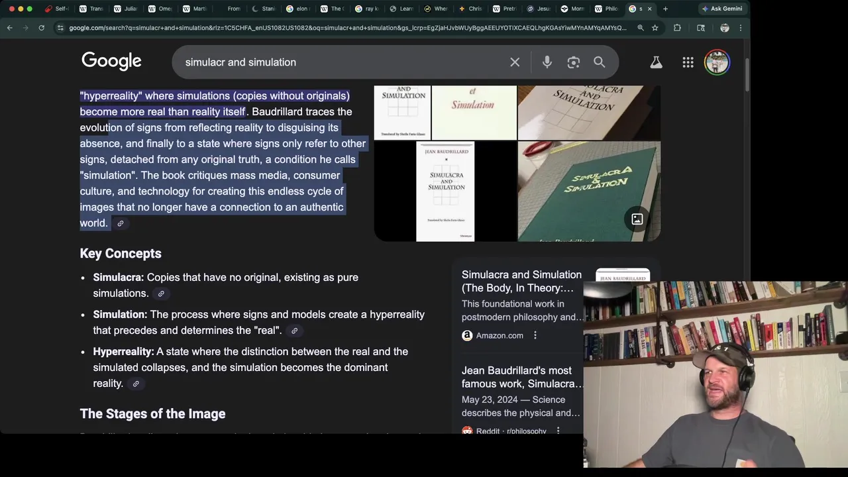The width and height of the screenshot is (848, 477).
Task: Open the Reddit r/philosophy source link
Action: (x=504, y=431)
